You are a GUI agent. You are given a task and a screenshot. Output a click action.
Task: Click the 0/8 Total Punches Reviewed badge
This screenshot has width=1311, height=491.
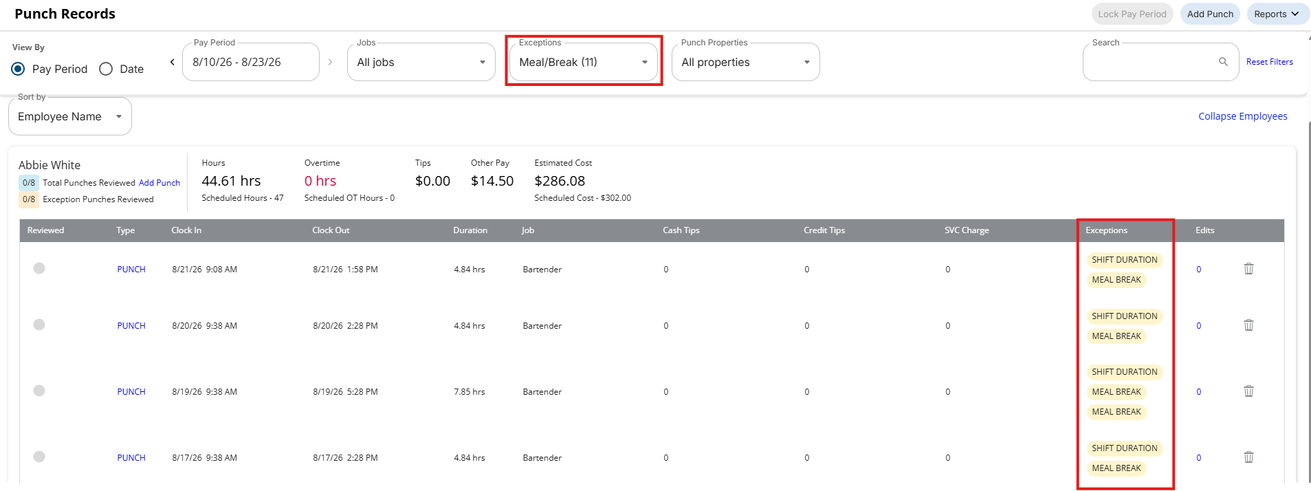pos(29,183)
